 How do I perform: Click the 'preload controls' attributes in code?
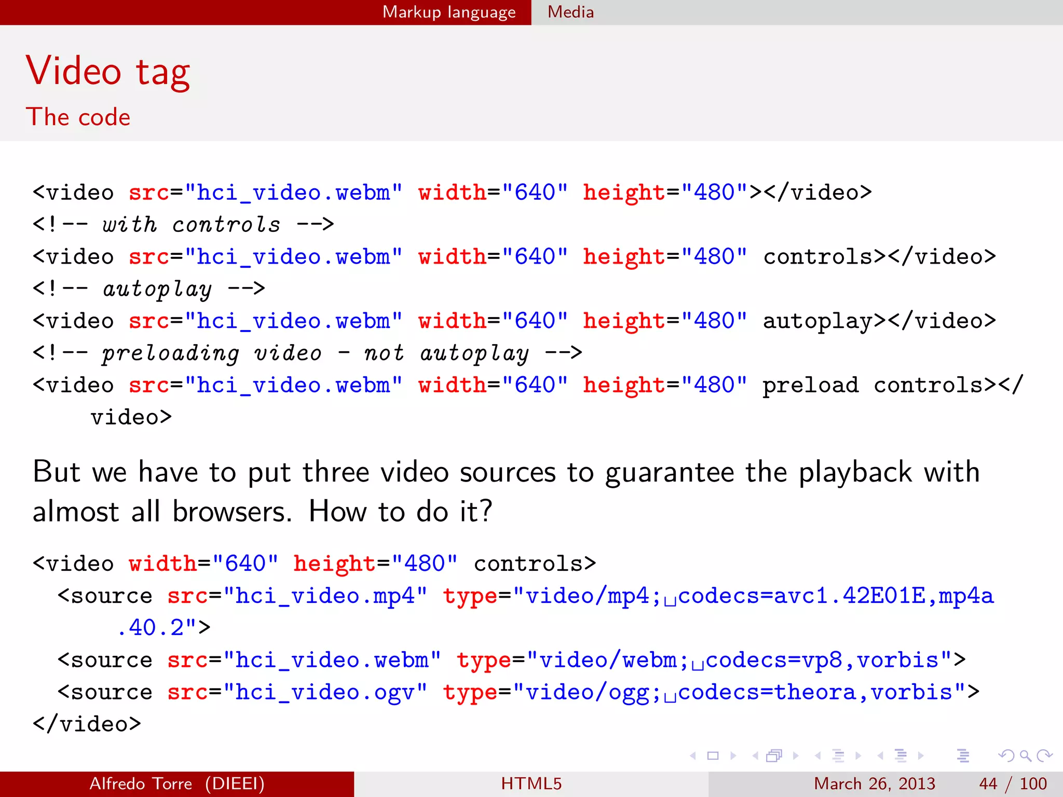(x=873, y=386)
